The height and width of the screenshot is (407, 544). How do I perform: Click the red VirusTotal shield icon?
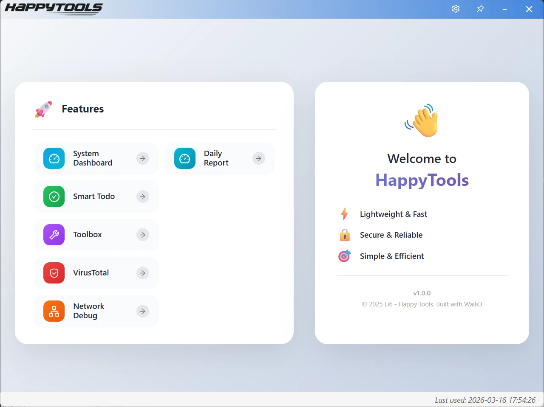[x=54, y=273]
